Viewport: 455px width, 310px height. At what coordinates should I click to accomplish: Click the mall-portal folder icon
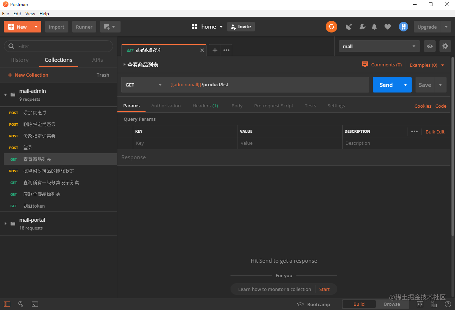point(13,223)
